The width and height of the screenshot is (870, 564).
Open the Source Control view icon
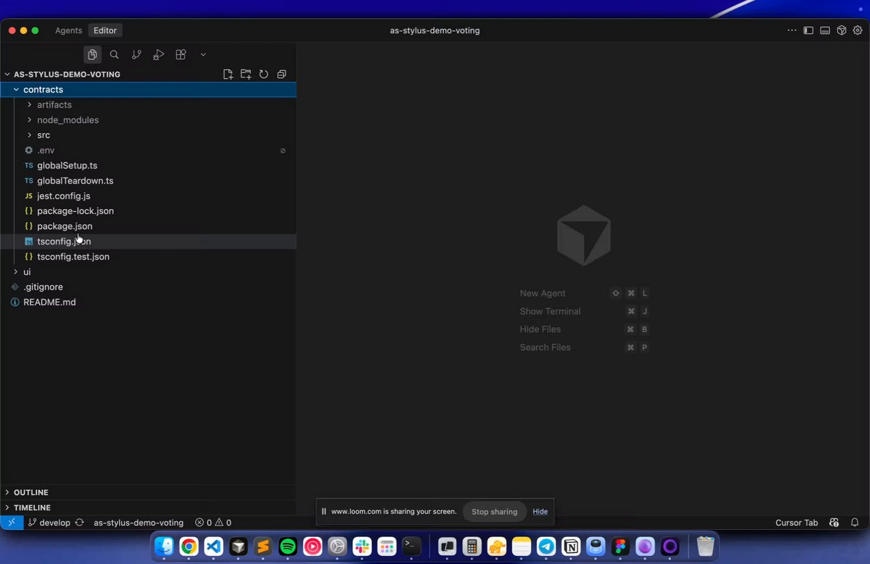point(137,54)
